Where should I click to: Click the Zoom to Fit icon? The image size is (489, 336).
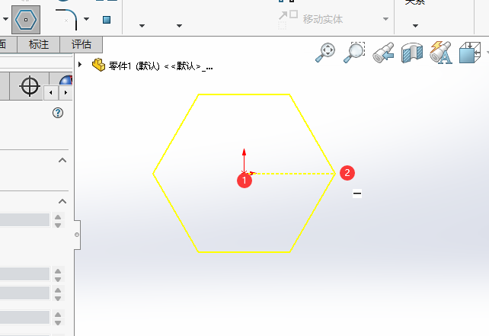pyautogui.click(x=325, y=53)
